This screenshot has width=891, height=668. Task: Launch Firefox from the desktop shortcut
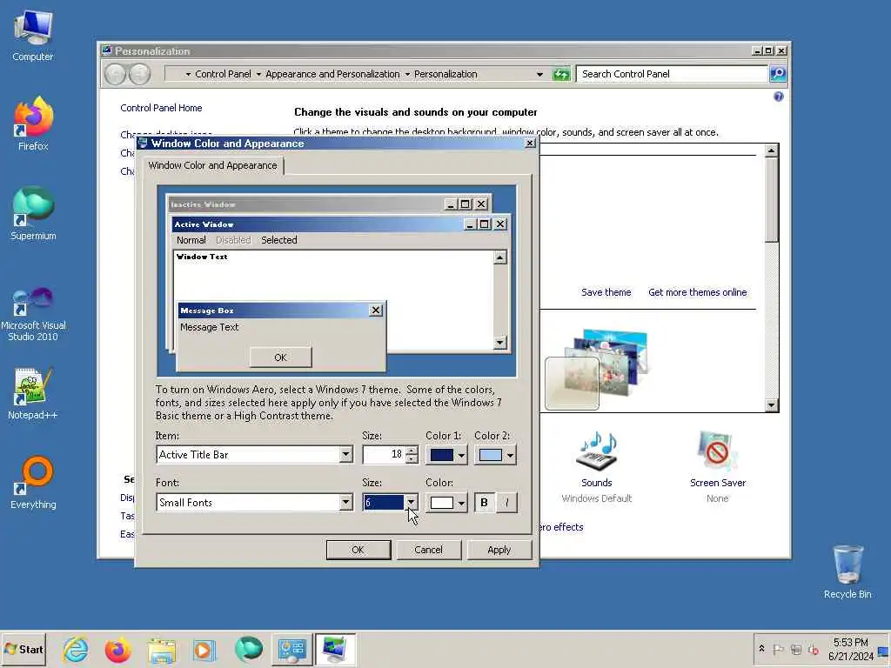click(x=33, y=124)
